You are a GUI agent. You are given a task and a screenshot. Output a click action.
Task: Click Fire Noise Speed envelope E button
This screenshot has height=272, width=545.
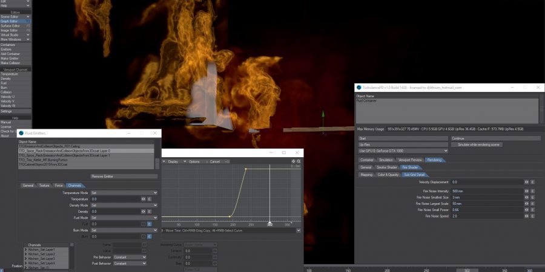pos(533,216)
